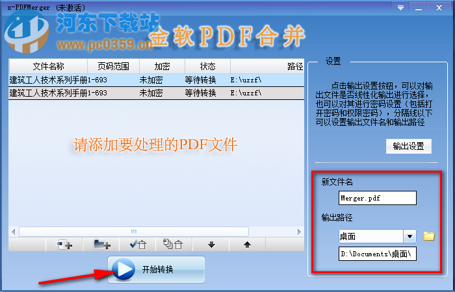Click the D:\Documents\桌面\ path field
455x292 pixels.
[x=378, y=254]
